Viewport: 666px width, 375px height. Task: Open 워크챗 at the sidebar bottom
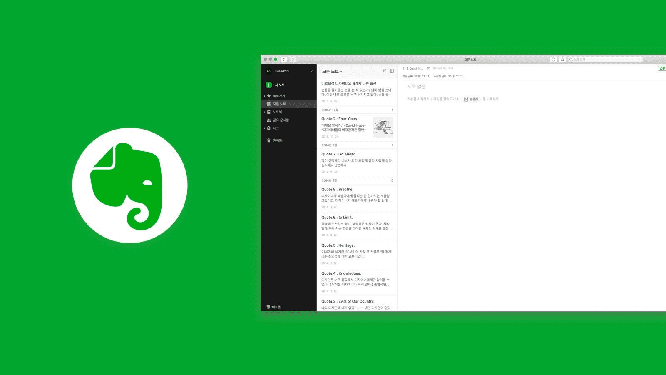(x=276, y=307)
